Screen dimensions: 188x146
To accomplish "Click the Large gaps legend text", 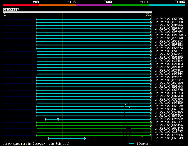I will pos(12,144).
